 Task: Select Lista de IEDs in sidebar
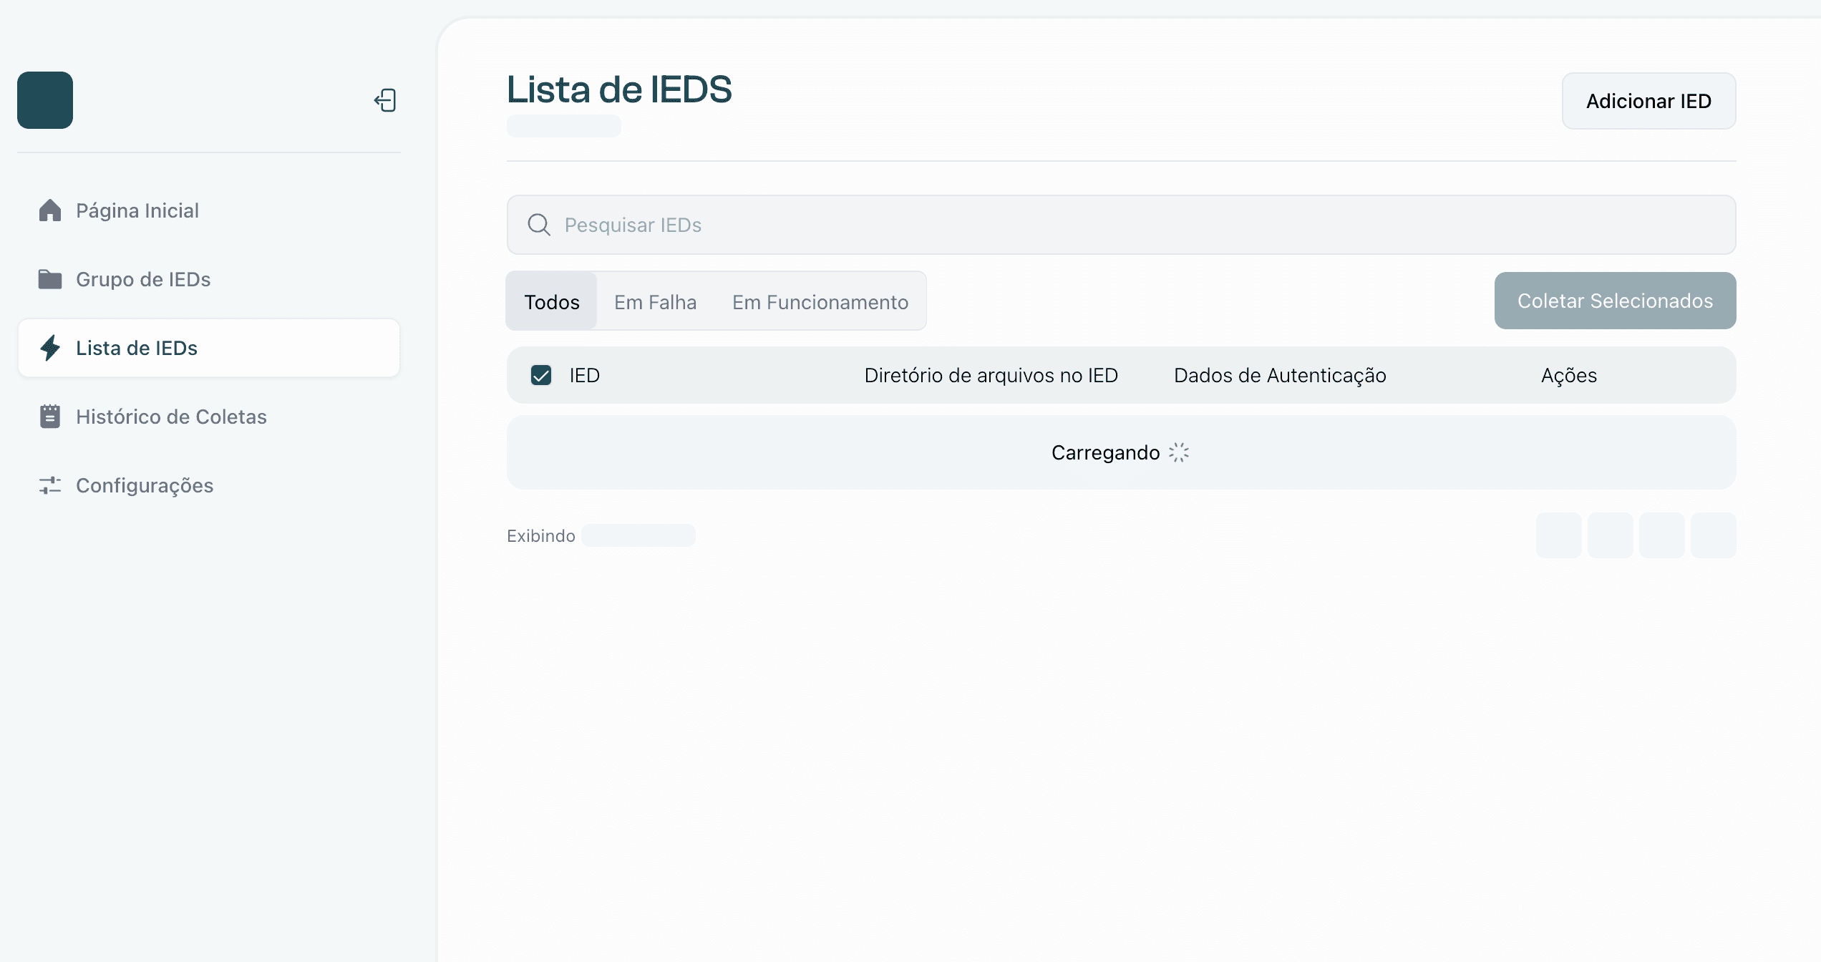(x=209, y=348)
